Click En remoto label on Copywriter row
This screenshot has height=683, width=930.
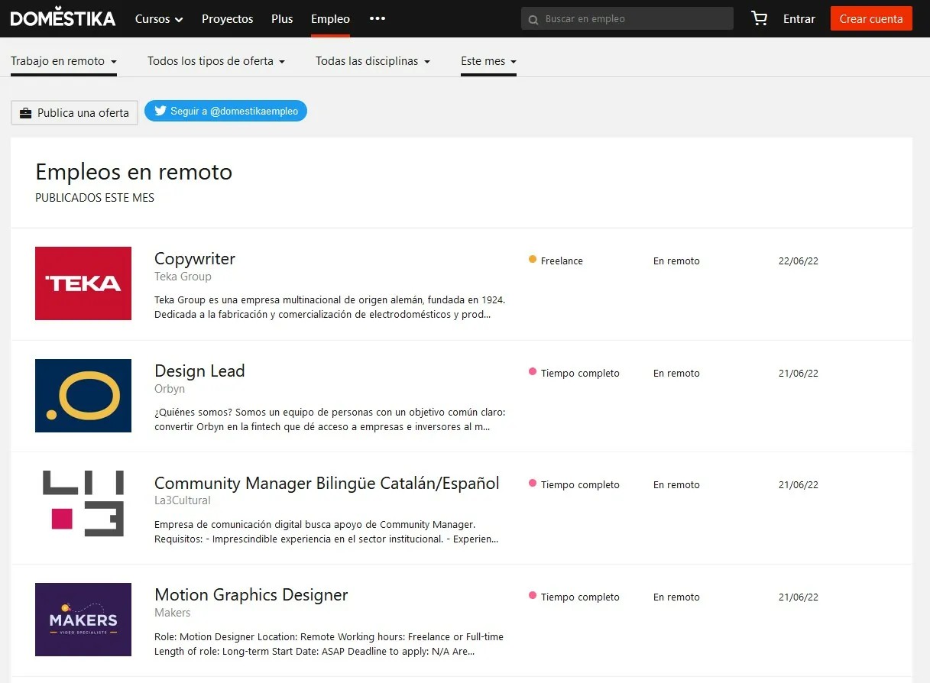(676, 261)
